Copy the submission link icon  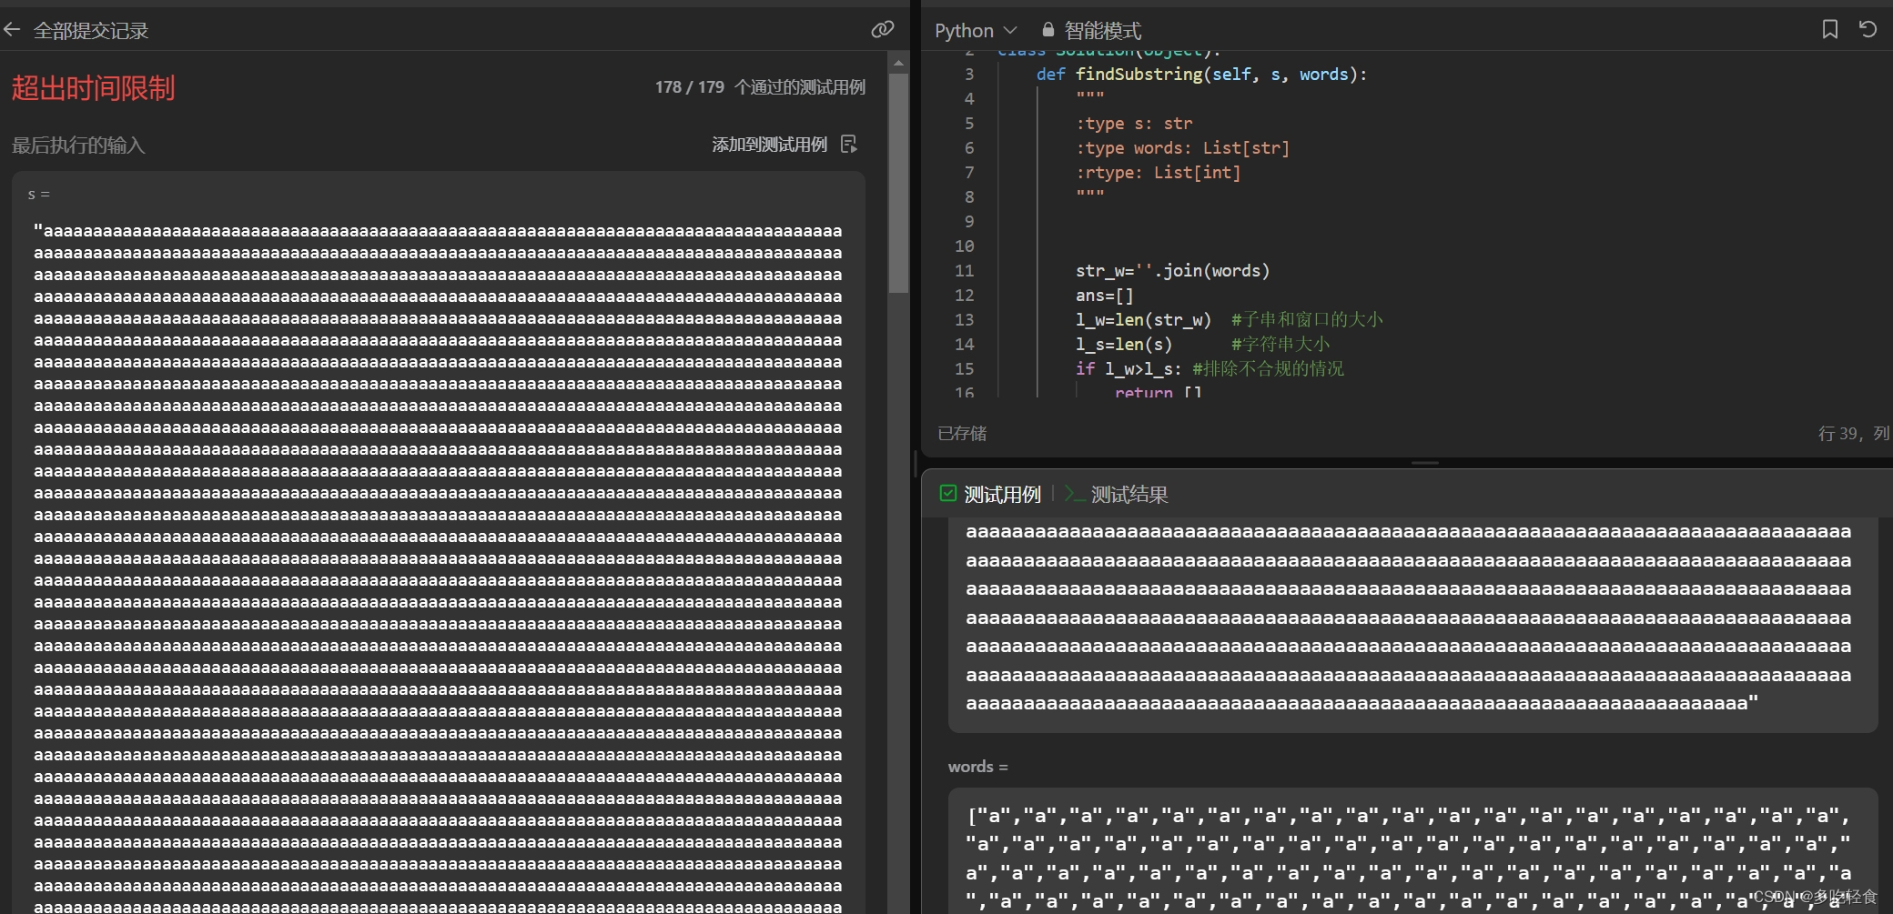click(x=882, y=30)
